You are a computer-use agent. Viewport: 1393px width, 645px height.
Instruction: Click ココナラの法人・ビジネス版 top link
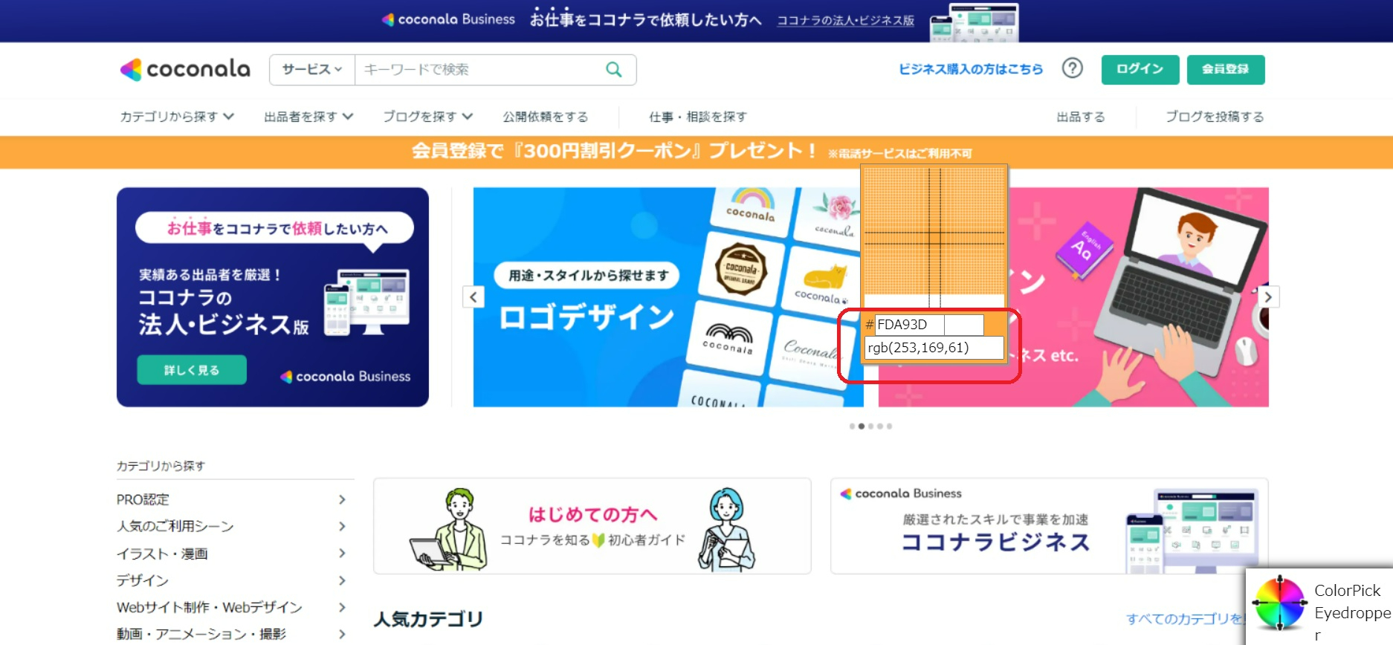coord(846,21)
